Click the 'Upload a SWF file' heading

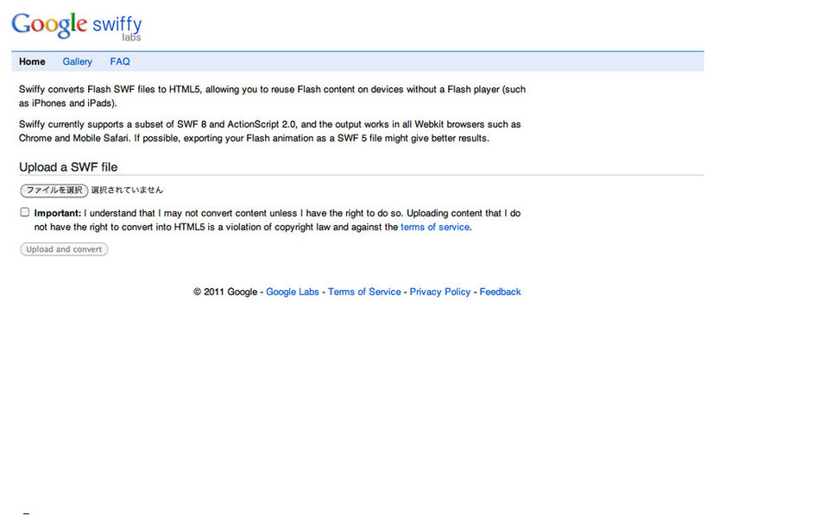[x=68, y=167]
